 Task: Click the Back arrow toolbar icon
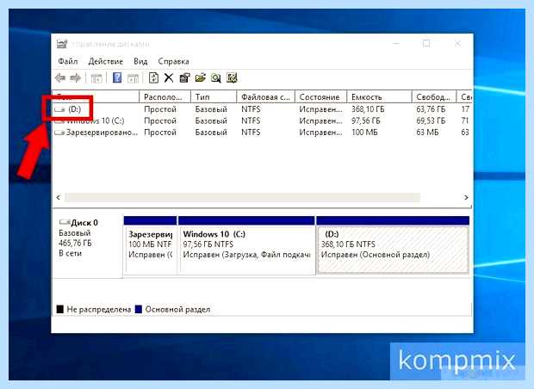(x=60, y=78)
